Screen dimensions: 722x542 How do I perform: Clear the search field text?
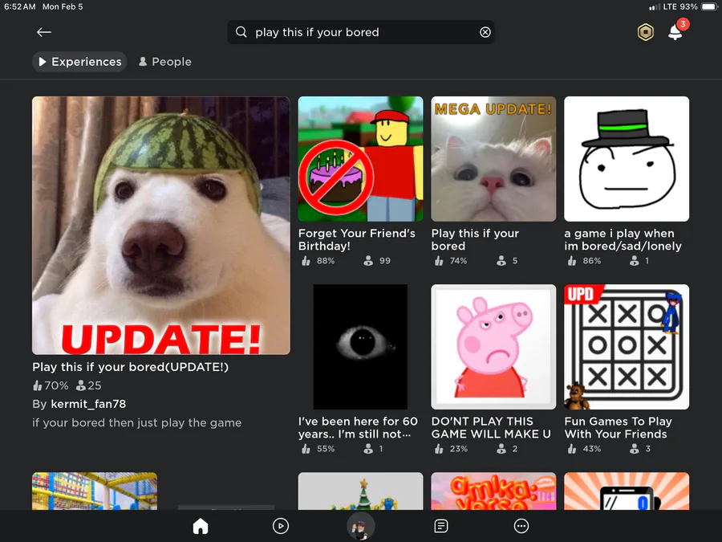(x=485, y=32)
